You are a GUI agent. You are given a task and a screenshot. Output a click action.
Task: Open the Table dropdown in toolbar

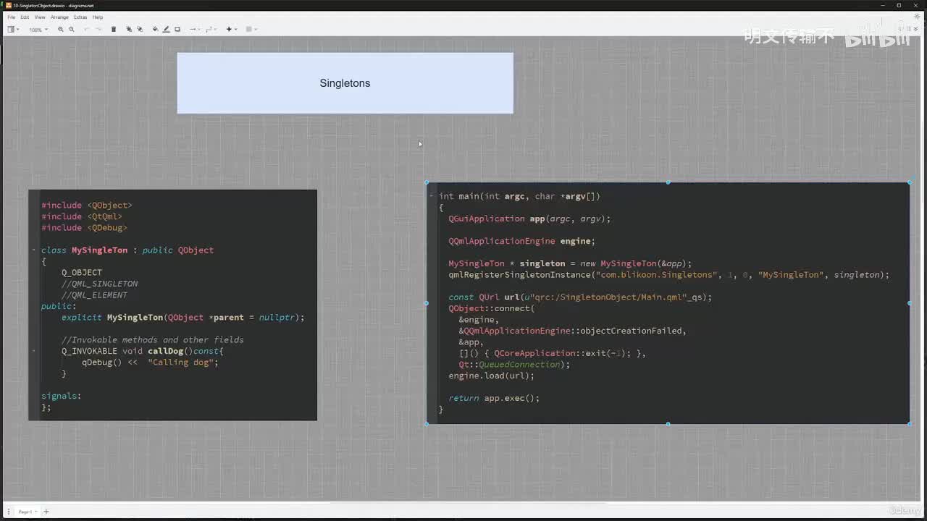point(251,30)
